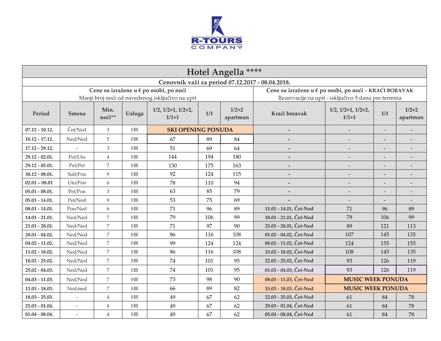Select the 18.01 - 21.01, Čet-Ned cell
441x341 pixels.
pos(289,217)
